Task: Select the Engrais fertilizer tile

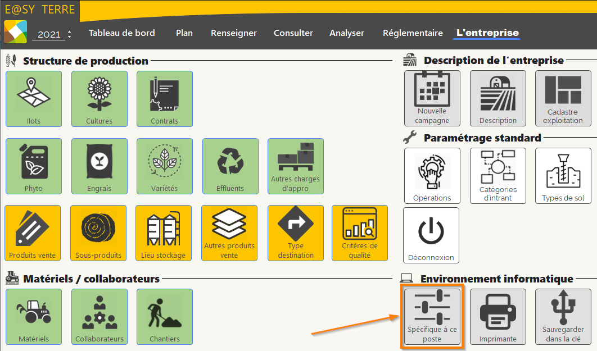Action: click(99, 166)
